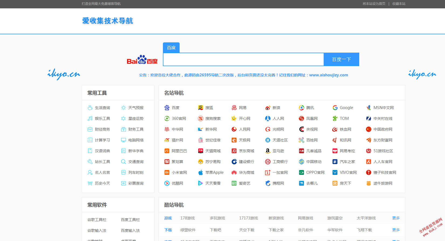Image resolution: width=445 pixels, height=241 pixels.
Task: Click the Sogou S icon
Action: 201,118
